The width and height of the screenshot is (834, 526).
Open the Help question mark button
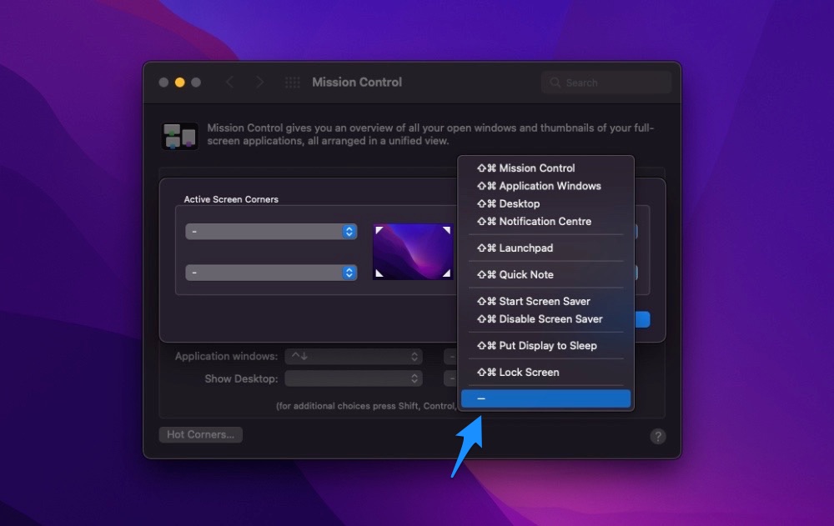click(658, 437)
